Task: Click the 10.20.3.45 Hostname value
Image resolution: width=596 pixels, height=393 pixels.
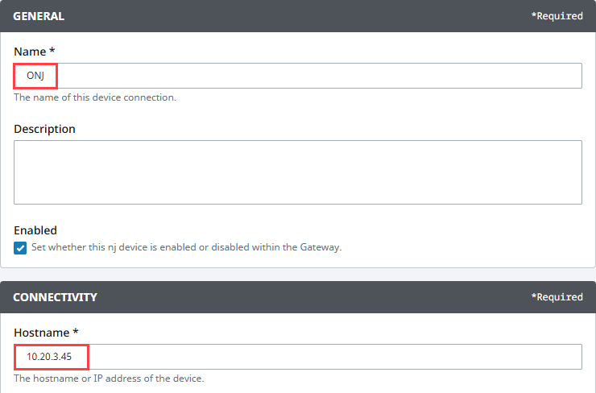Action: coord(49,357)
